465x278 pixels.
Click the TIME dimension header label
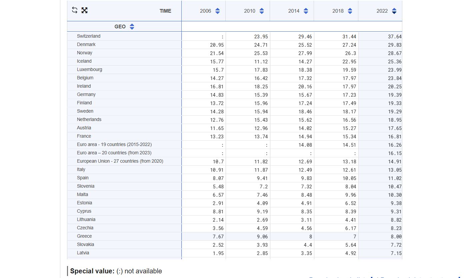165,11
